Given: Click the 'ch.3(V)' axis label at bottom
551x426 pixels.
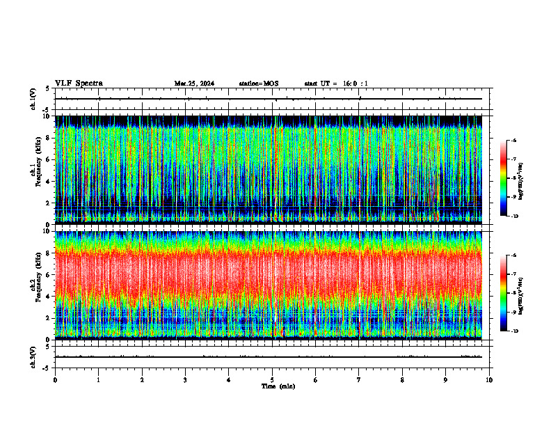Looking at the screenshot, I should coord(33,357).
